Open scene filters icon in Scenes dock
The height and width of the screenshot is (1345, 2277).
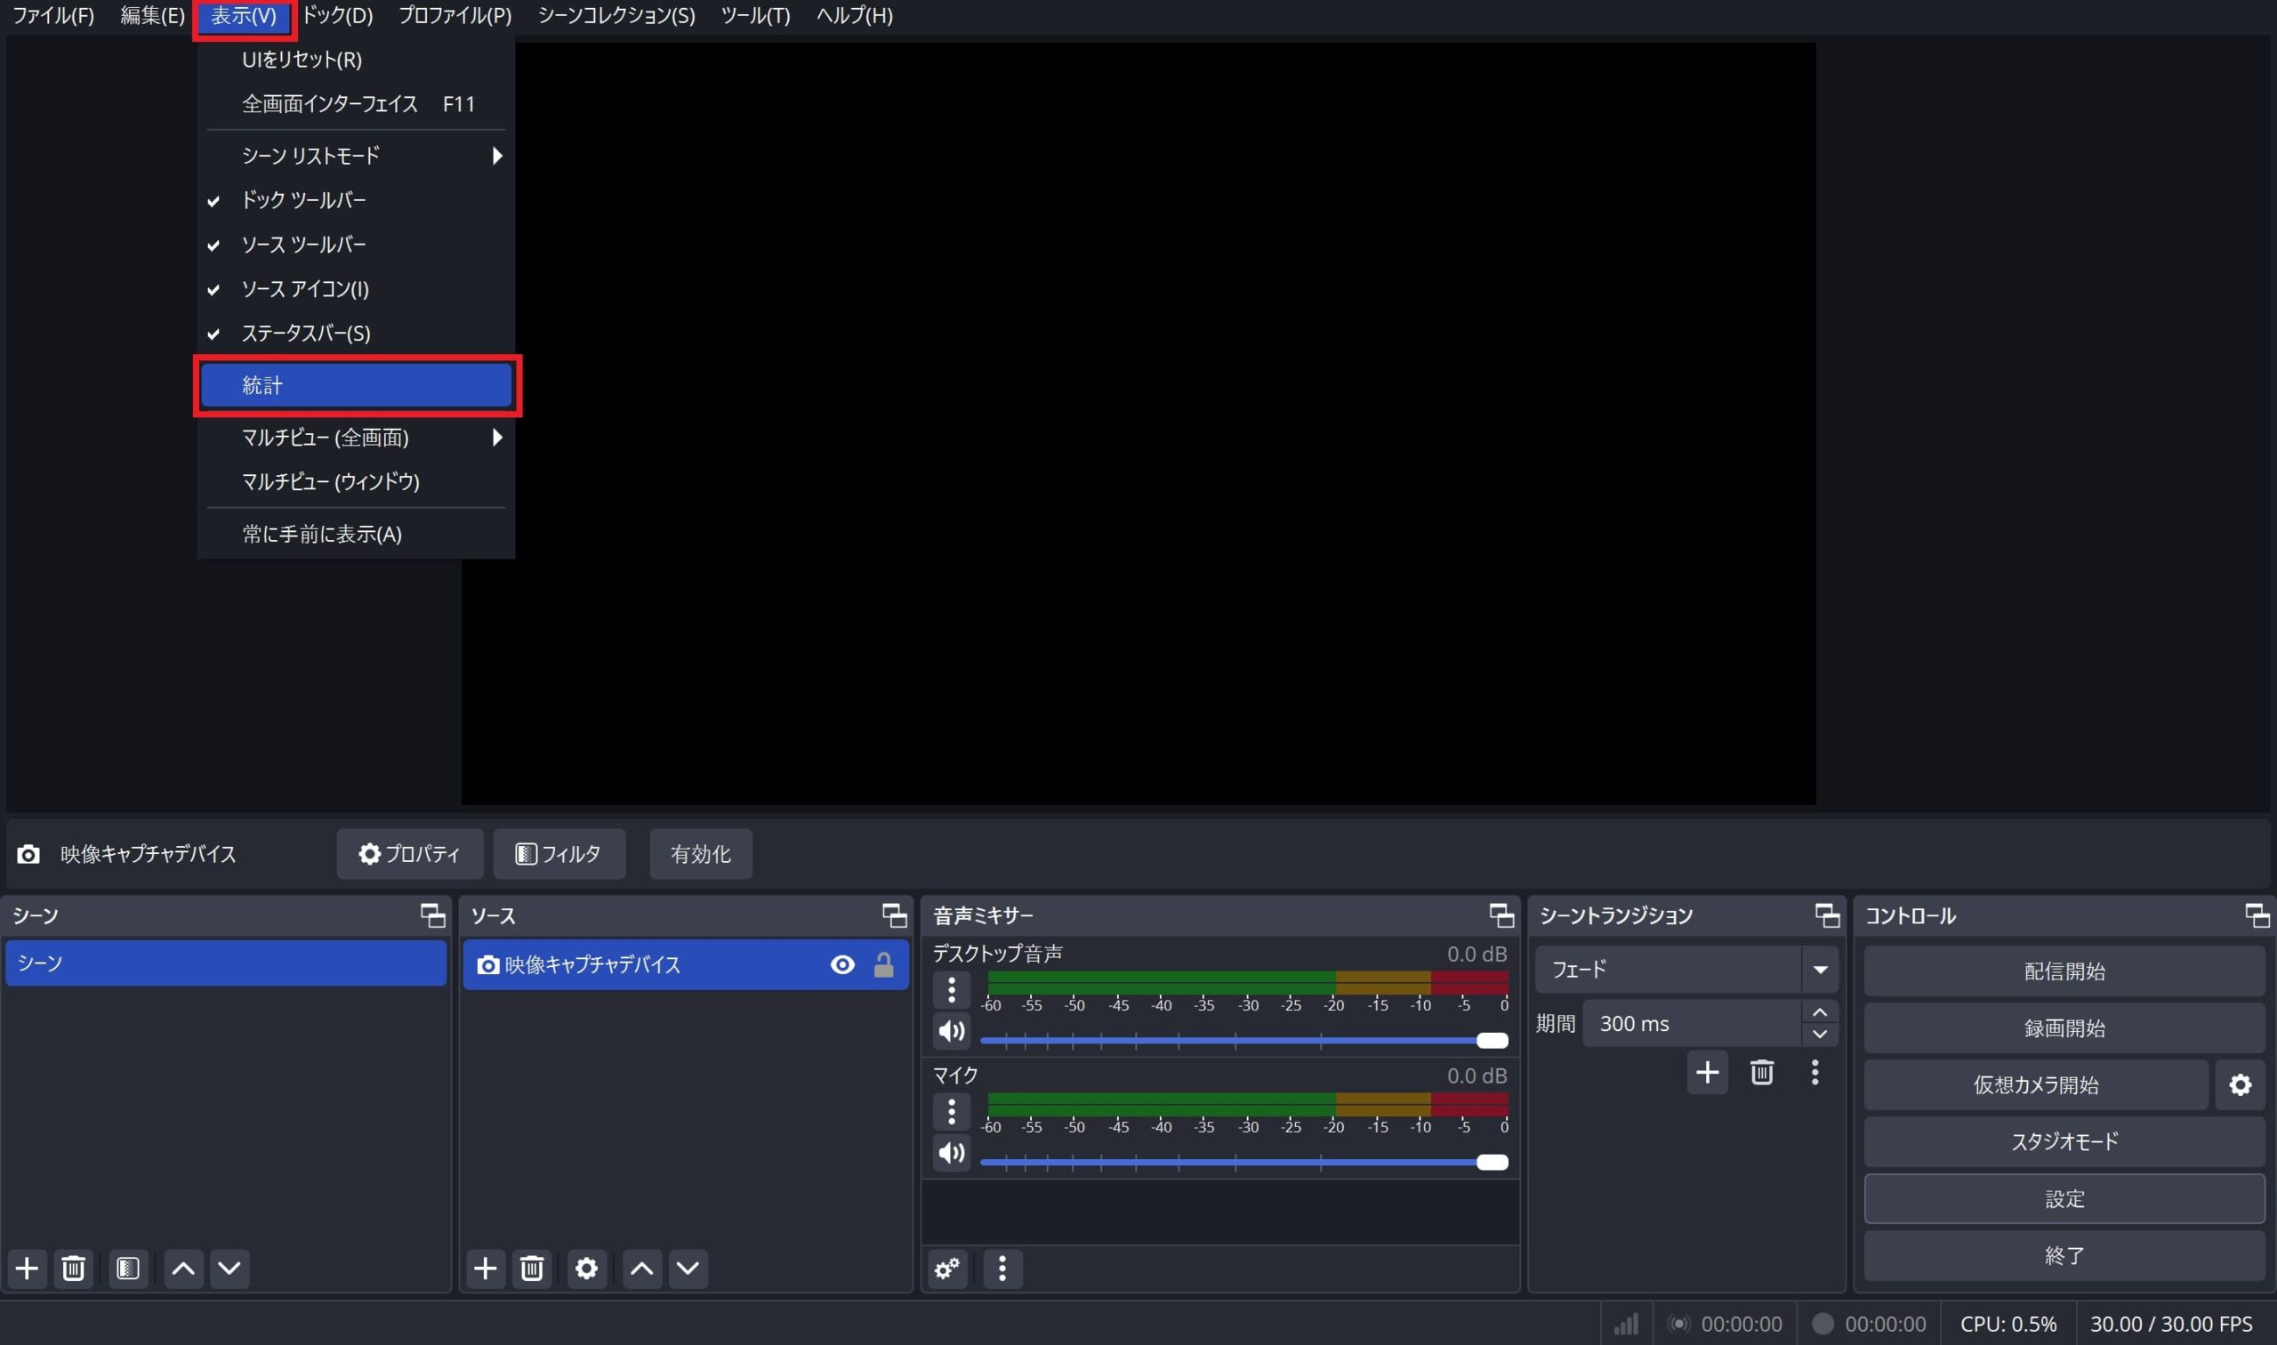click(x=128, y=1268)
